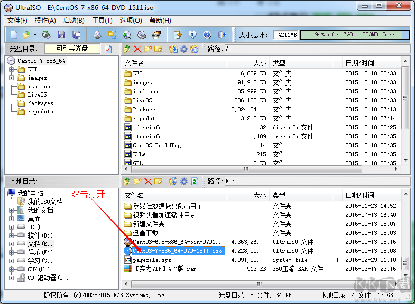Viewport: 415px width, 304px height.
Task: Click the Help question mark icon
Action: [x=207, y=35]
